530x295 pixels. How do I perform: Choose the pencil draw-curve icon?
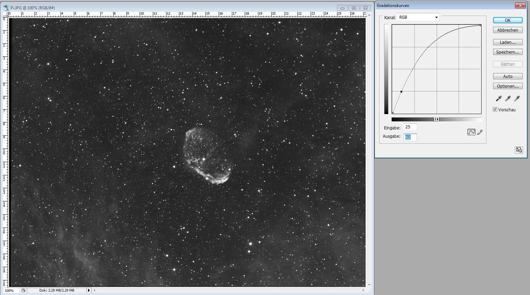(x=480, y=132)
